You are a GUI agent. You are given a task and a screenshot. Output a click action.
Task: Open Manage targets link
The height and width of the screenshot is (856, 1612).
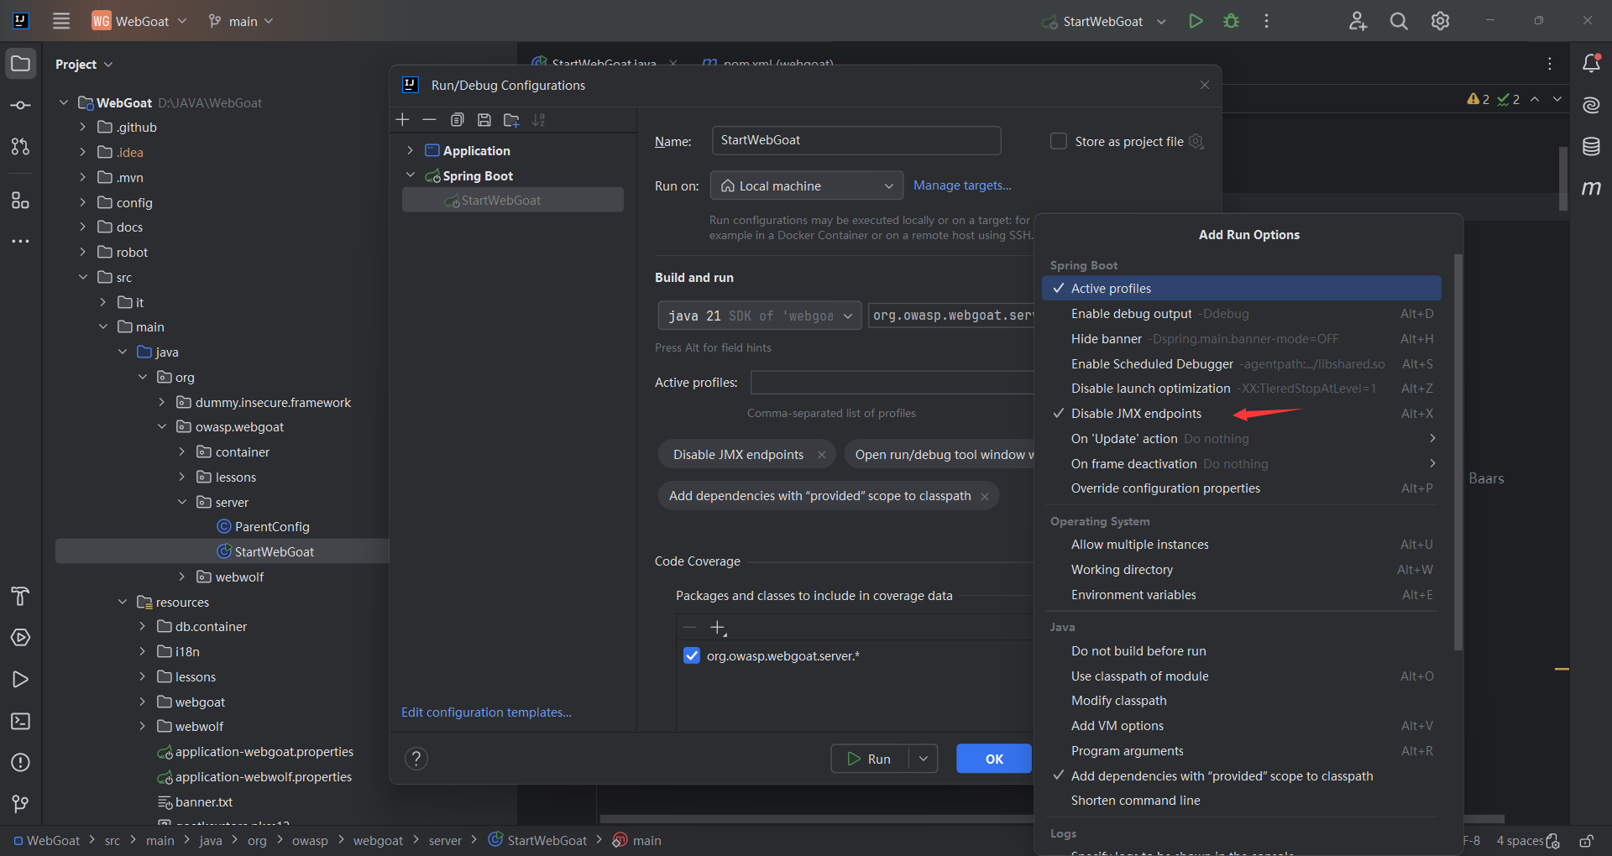coord(962,185)
